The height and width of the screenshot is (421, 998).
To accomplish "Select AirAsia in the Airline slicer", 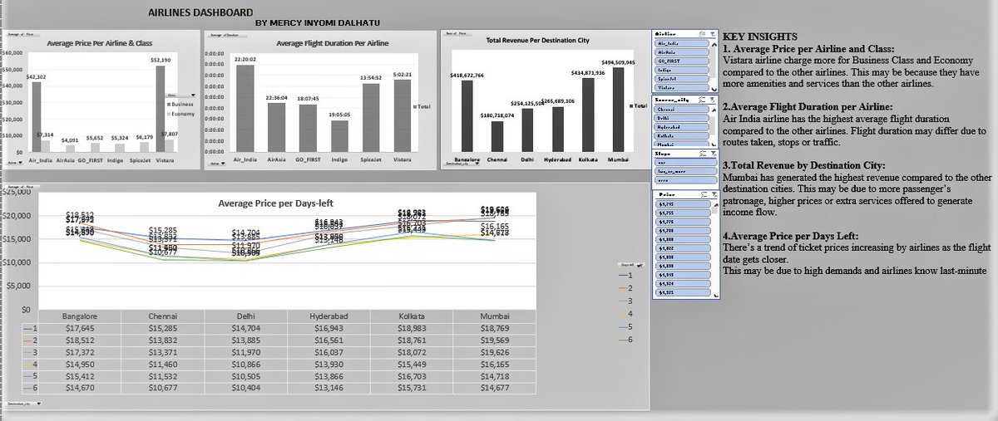I will (682, 52).
